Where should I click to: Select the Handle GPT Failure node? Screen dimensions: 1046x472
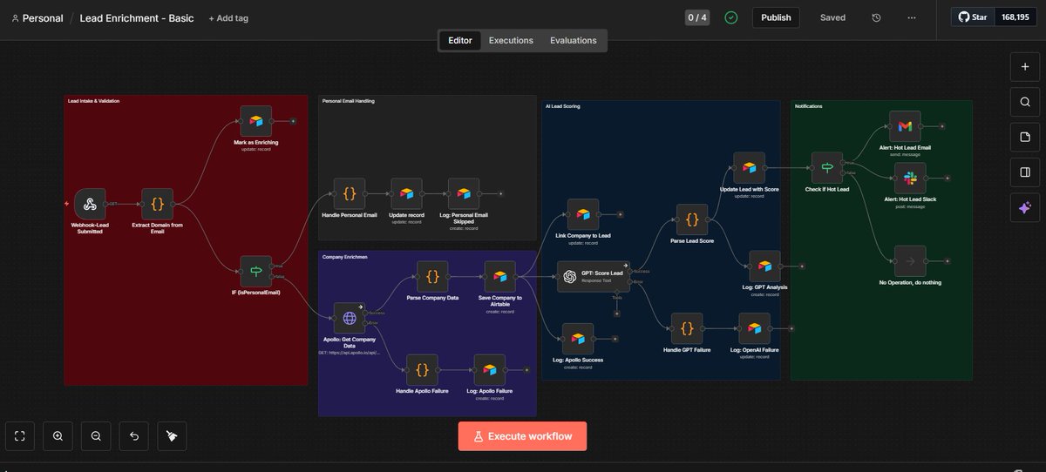tap(687, 329)
